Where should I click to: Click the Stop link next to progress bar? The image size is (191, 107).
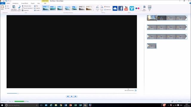tap(27, 101)
